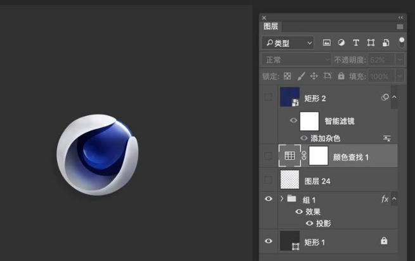
Task: Open 添加杂色 filter blending options icon
Action: click(387, 138)
